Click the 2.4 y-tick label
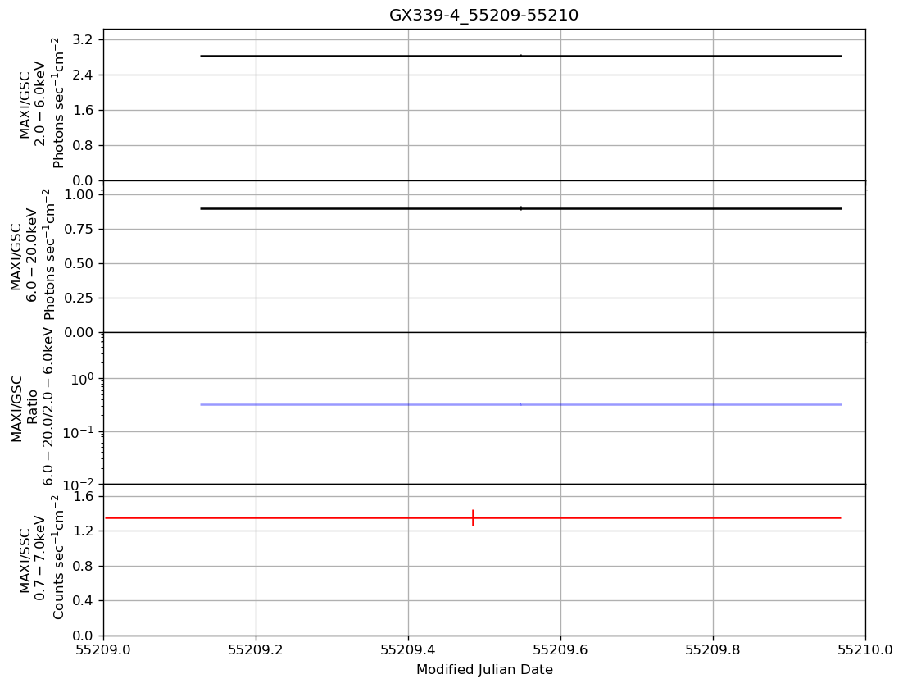 tap(83, 75)
